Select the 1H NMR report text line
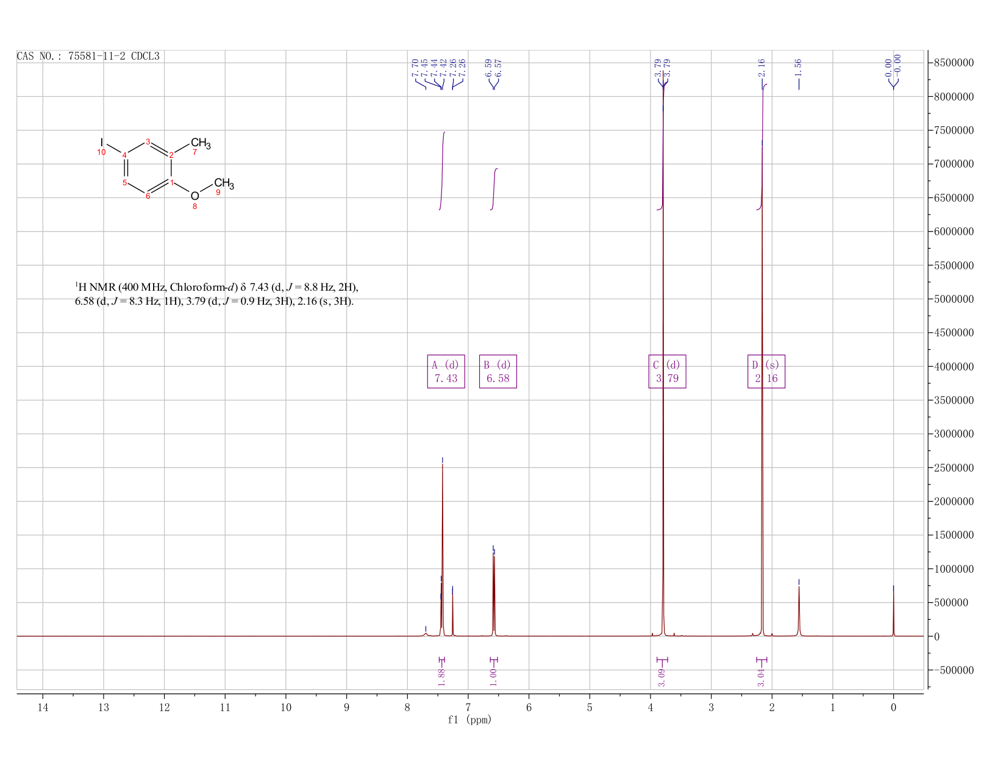Image resolution: width=1006 pixels, height=777 pixels. point(216,294)
